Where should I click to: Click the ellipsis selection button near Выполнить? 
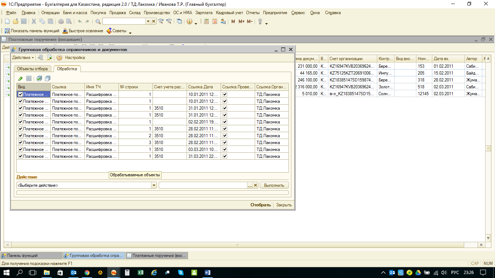tap(250, 185)
